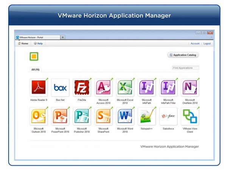Open Microsoft Publisher 2010 icon
Viewport: 227px width, 170px height.
[82, 116]
